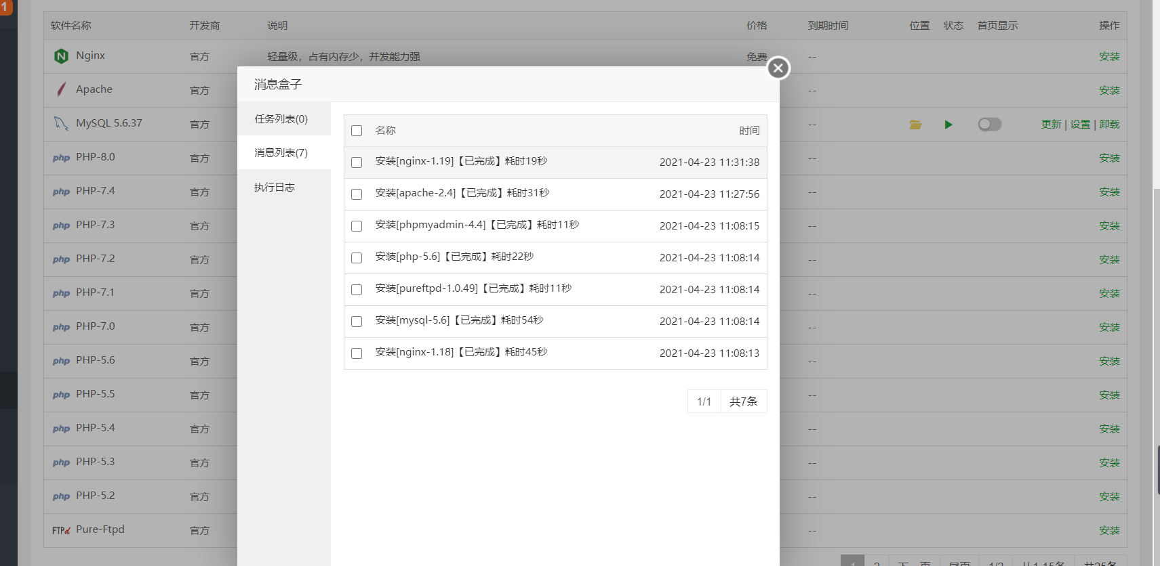Click 更新 link for MySQL 5.6.37
The height and width of the screenshot is (566, 1160).
point(1052,125)
